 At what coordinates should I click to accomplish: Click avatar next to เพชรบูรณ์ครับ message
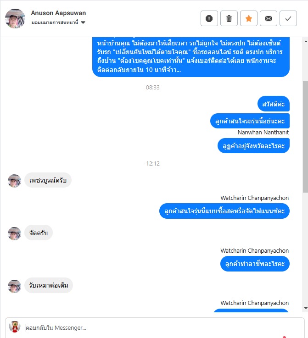(x=14, y=181)
